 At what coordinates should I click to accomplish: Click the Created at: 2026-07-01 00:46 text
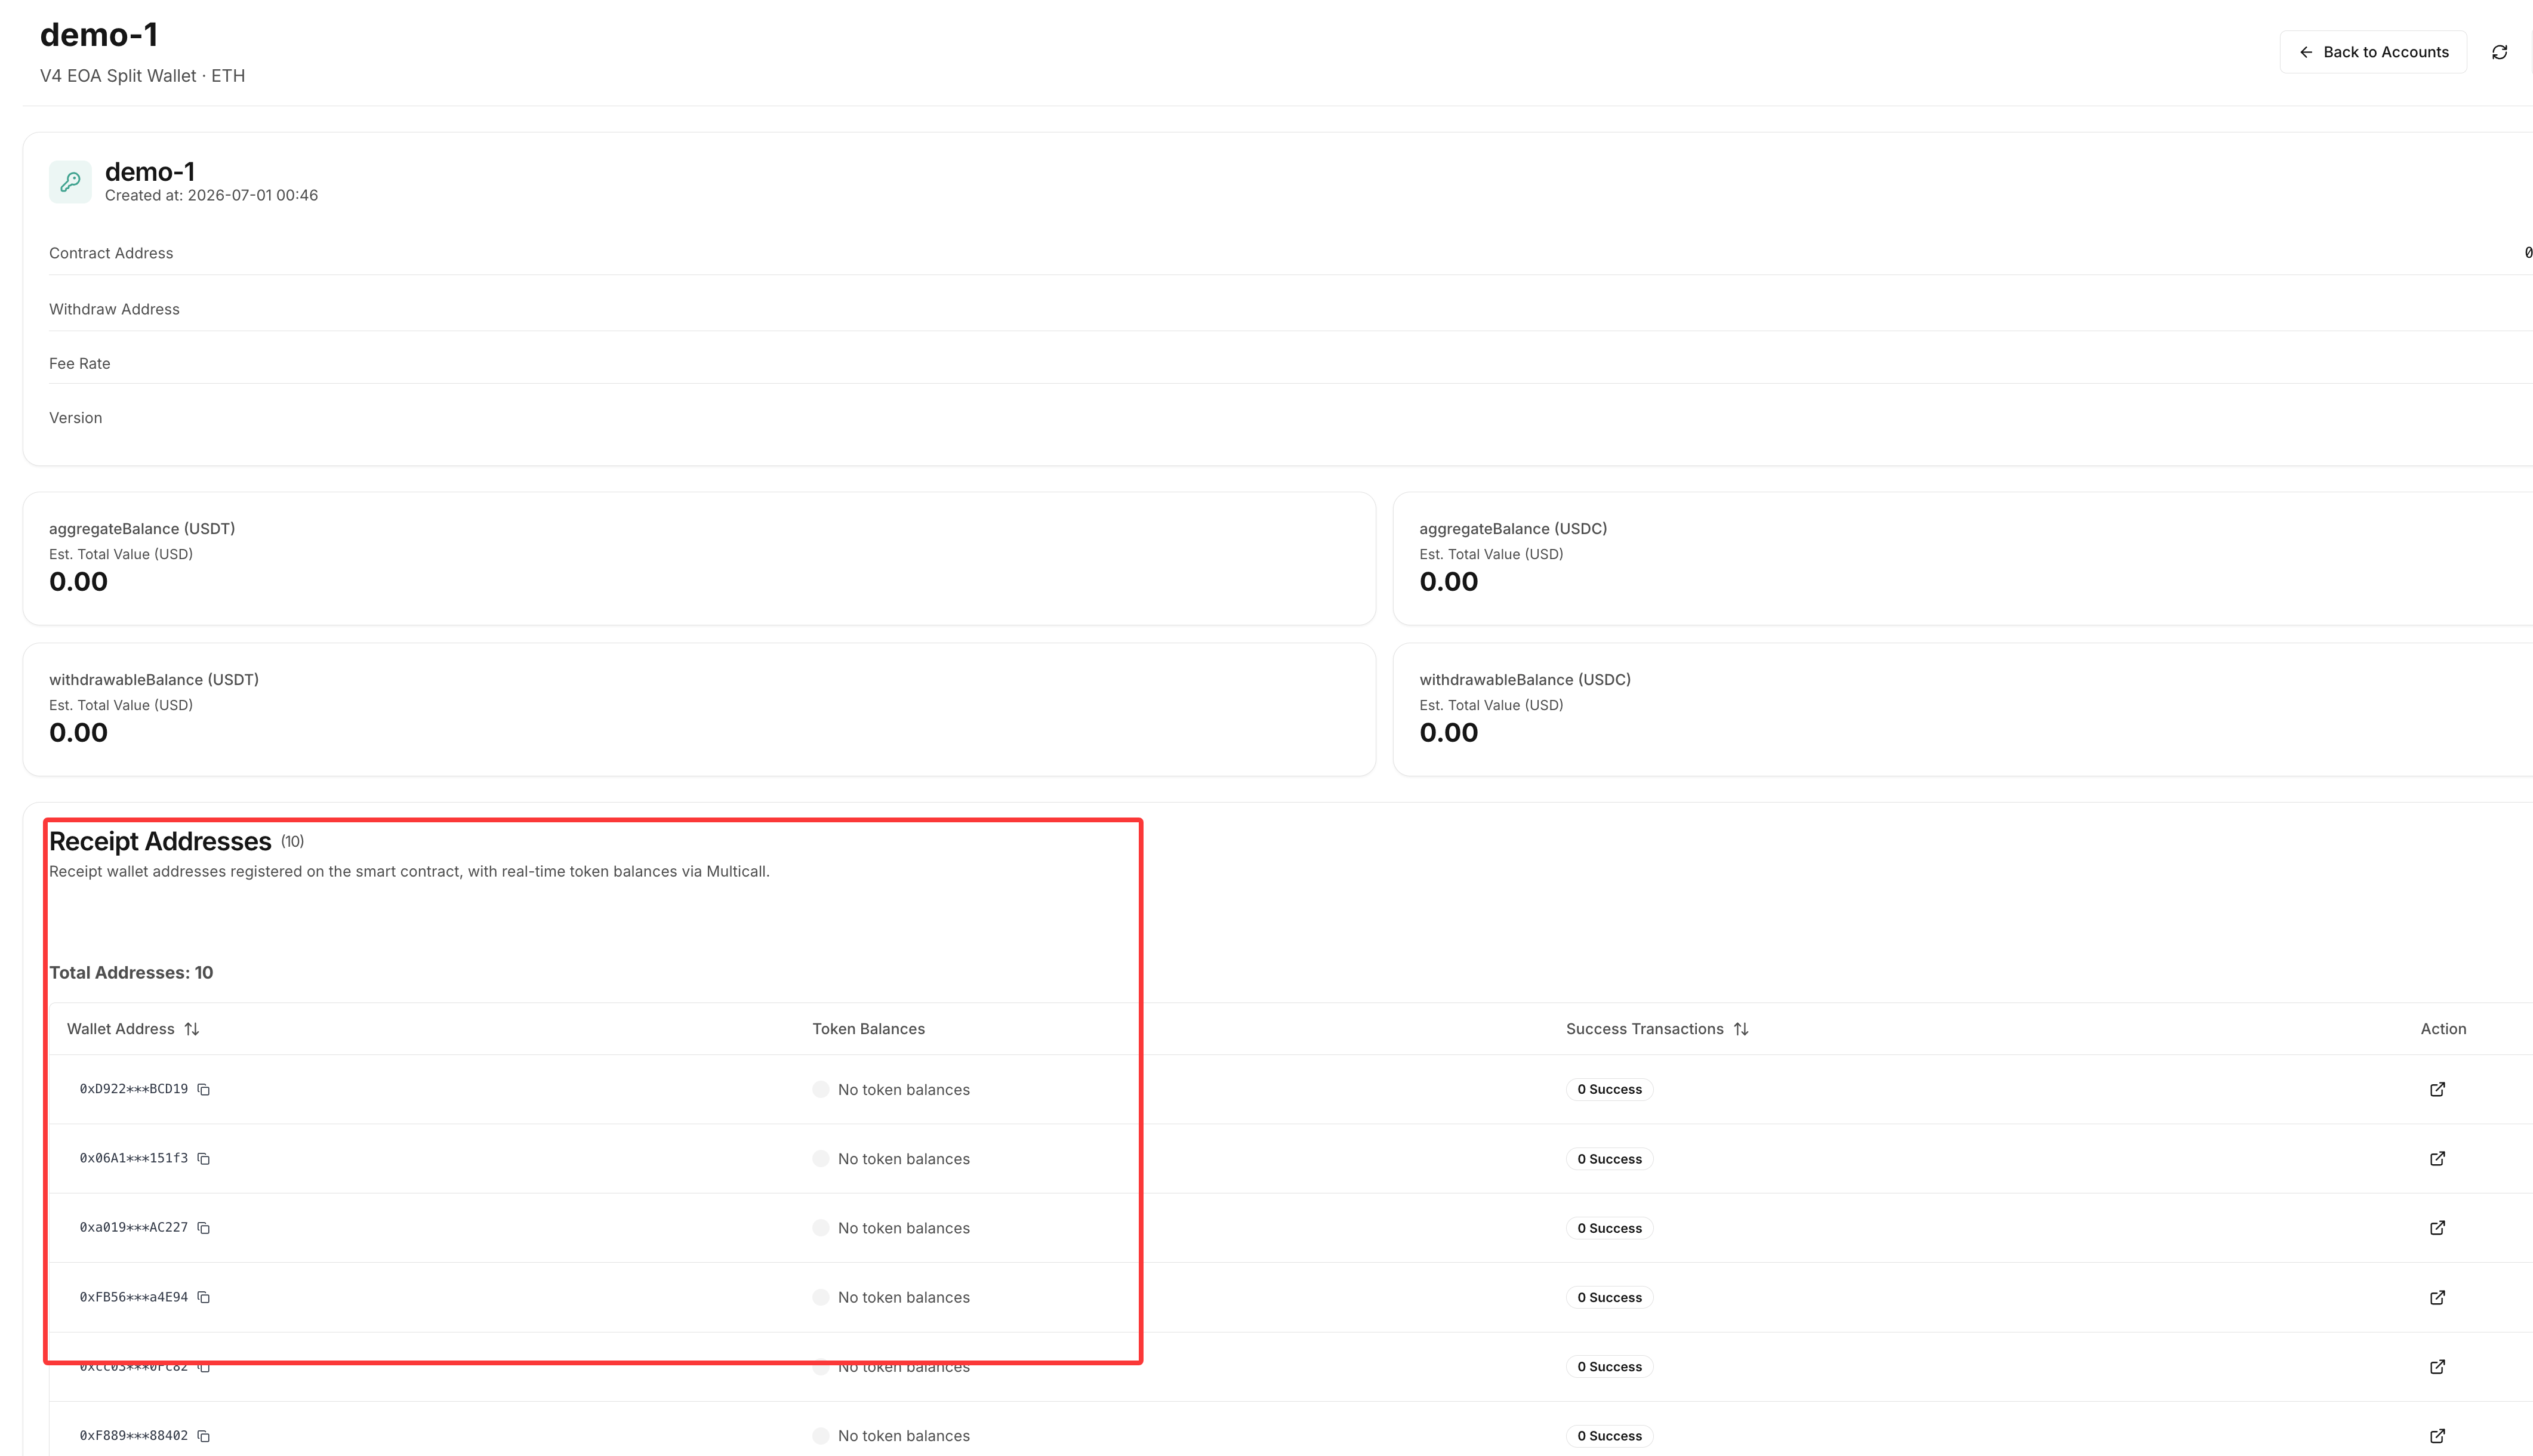coord(211,195)
